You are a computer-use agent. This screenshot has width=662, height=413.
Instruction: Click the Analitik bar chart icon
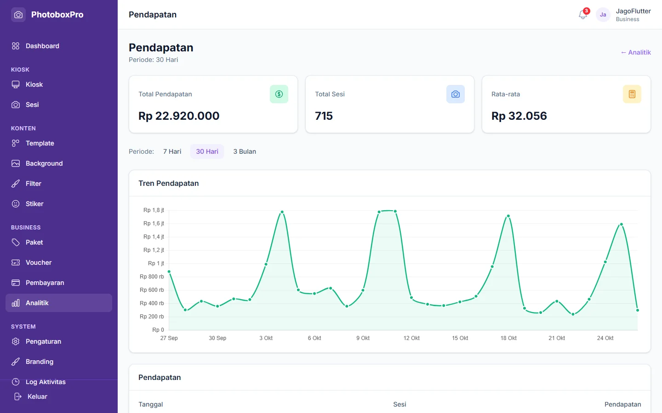coord(16,303)
